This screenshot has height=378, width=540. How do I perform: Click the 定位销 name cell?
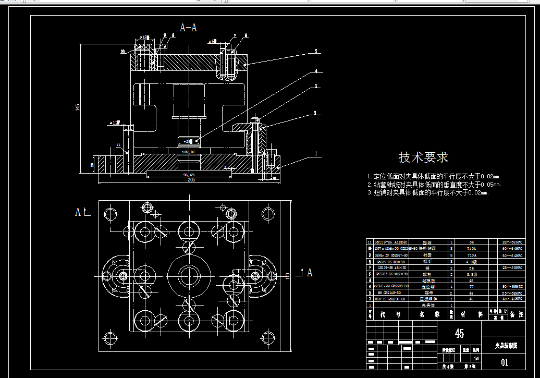[x=428, y=287]
